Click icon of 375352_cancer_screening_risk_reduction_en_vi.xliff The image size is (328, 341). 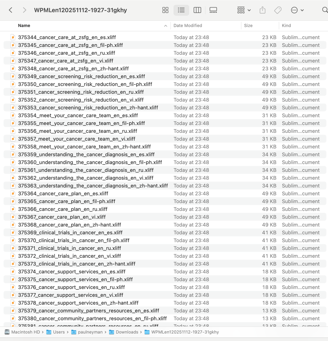pos(13,100)
